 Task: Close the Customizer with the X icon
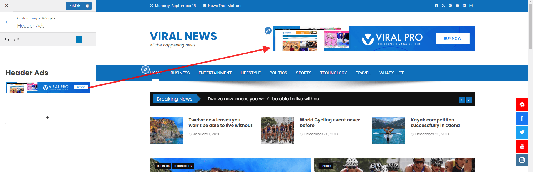[7, 6]
